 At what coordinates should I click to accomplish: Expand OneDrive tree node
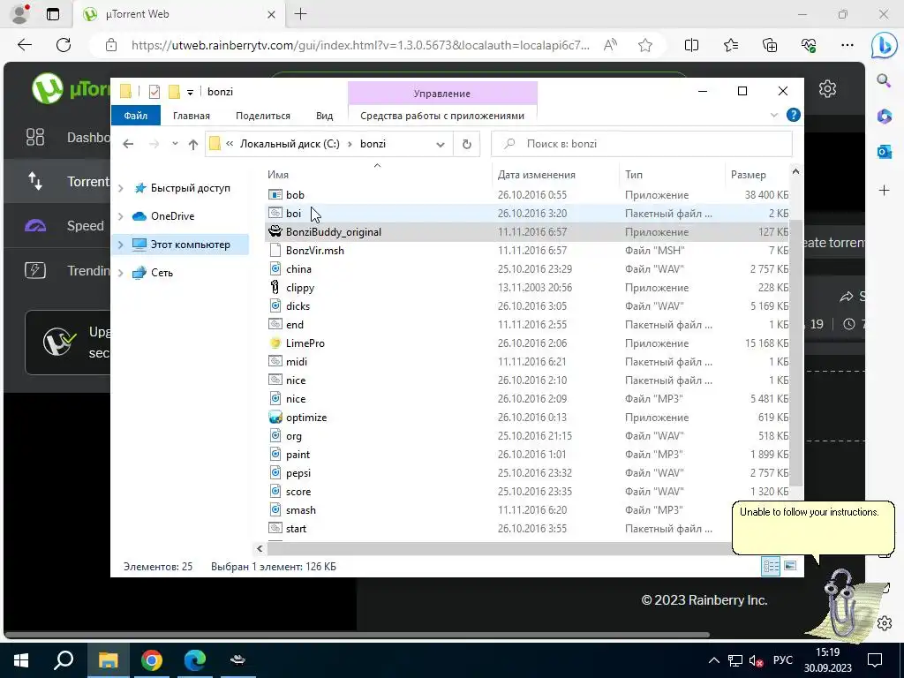point(120,216)
